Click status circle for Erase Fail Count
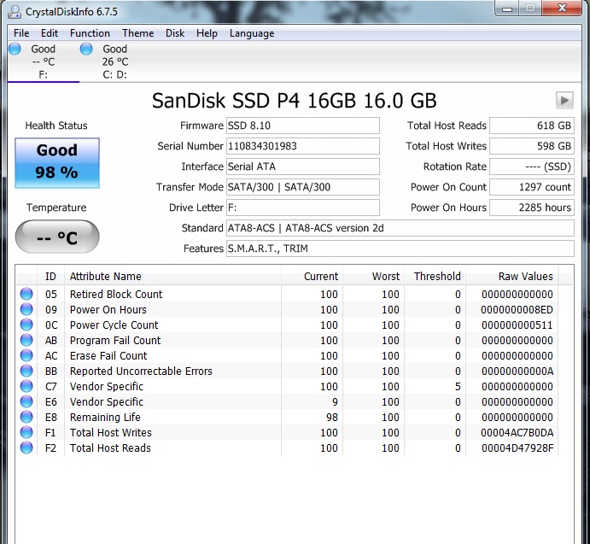Image resolution: width=590 pixels, height=544 pixels. pyautogui.click(x=26, y=356)
